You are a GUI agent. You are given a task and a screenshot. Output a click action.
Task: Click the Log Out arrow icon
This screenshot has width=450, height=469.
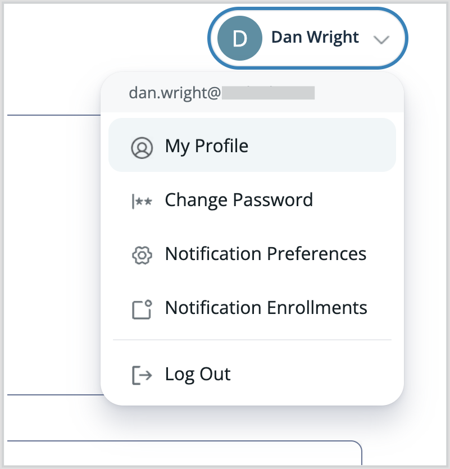pyautogui.click(x=142, y=375)
